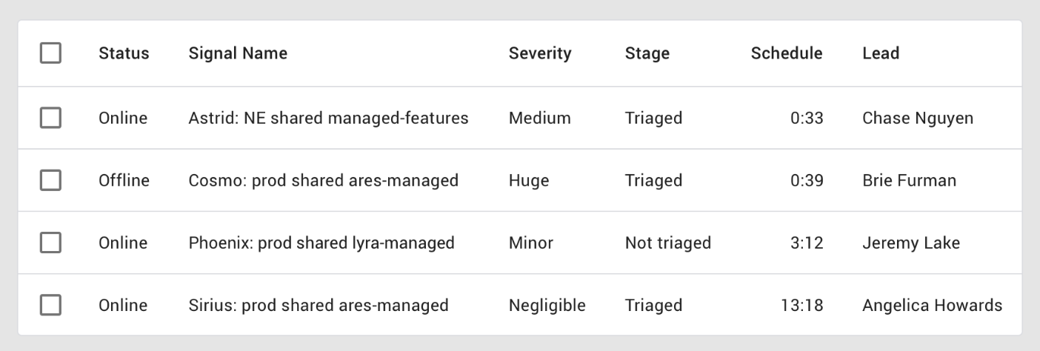Tick the Phoenix signal row checkbox
The width and height of the screenshot is (1040, 351).
(x=50, y=243)
